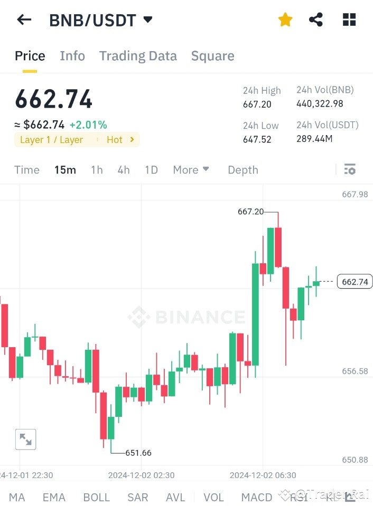Enable the BOLL indicator overlay
This screenshot has height=506, width=373.
[97, 497]
